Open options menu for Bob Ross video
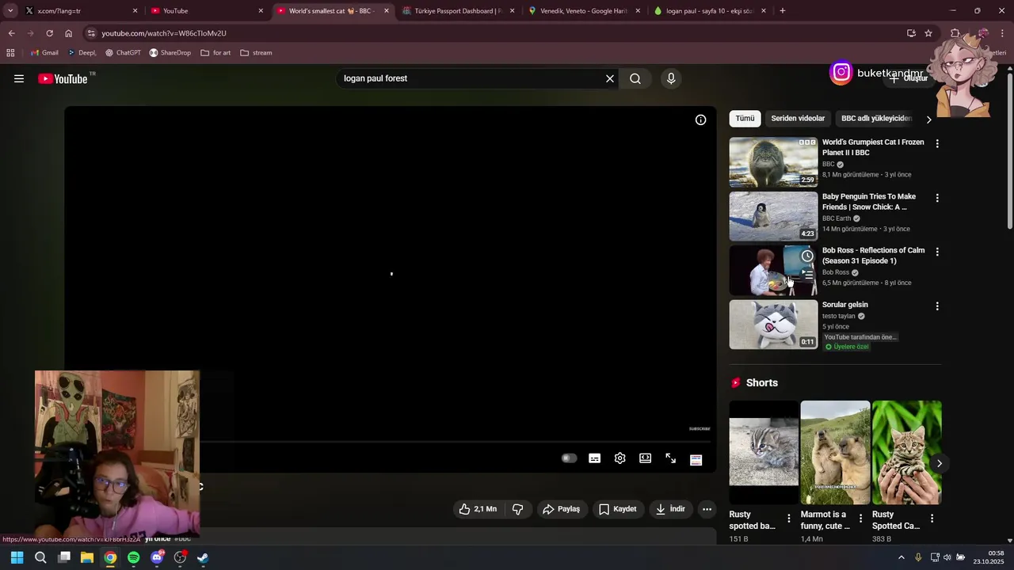Viewport: 1014px width, 570px height. pos(937,252)
